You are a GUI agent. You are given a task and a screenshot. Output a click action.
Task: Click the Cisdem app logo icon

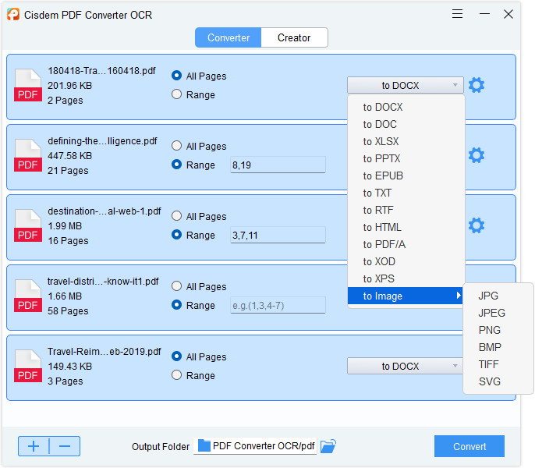(13, 14)
